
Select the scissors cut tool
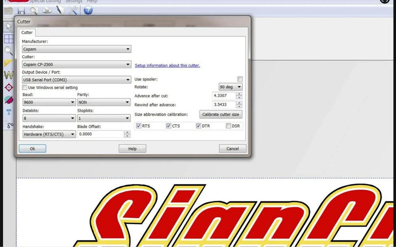coord(9,124)
